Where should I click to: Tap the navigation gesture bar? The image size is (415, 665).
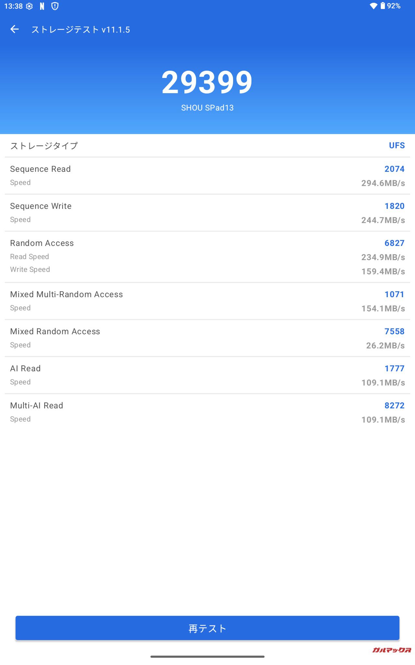[207, 657]
